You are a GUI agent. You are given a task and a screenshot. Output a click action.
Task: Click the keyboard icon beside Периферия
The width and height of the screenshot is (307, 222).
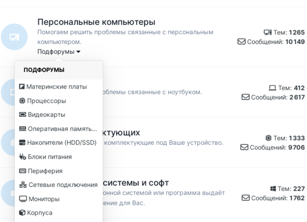click(22, 171)
